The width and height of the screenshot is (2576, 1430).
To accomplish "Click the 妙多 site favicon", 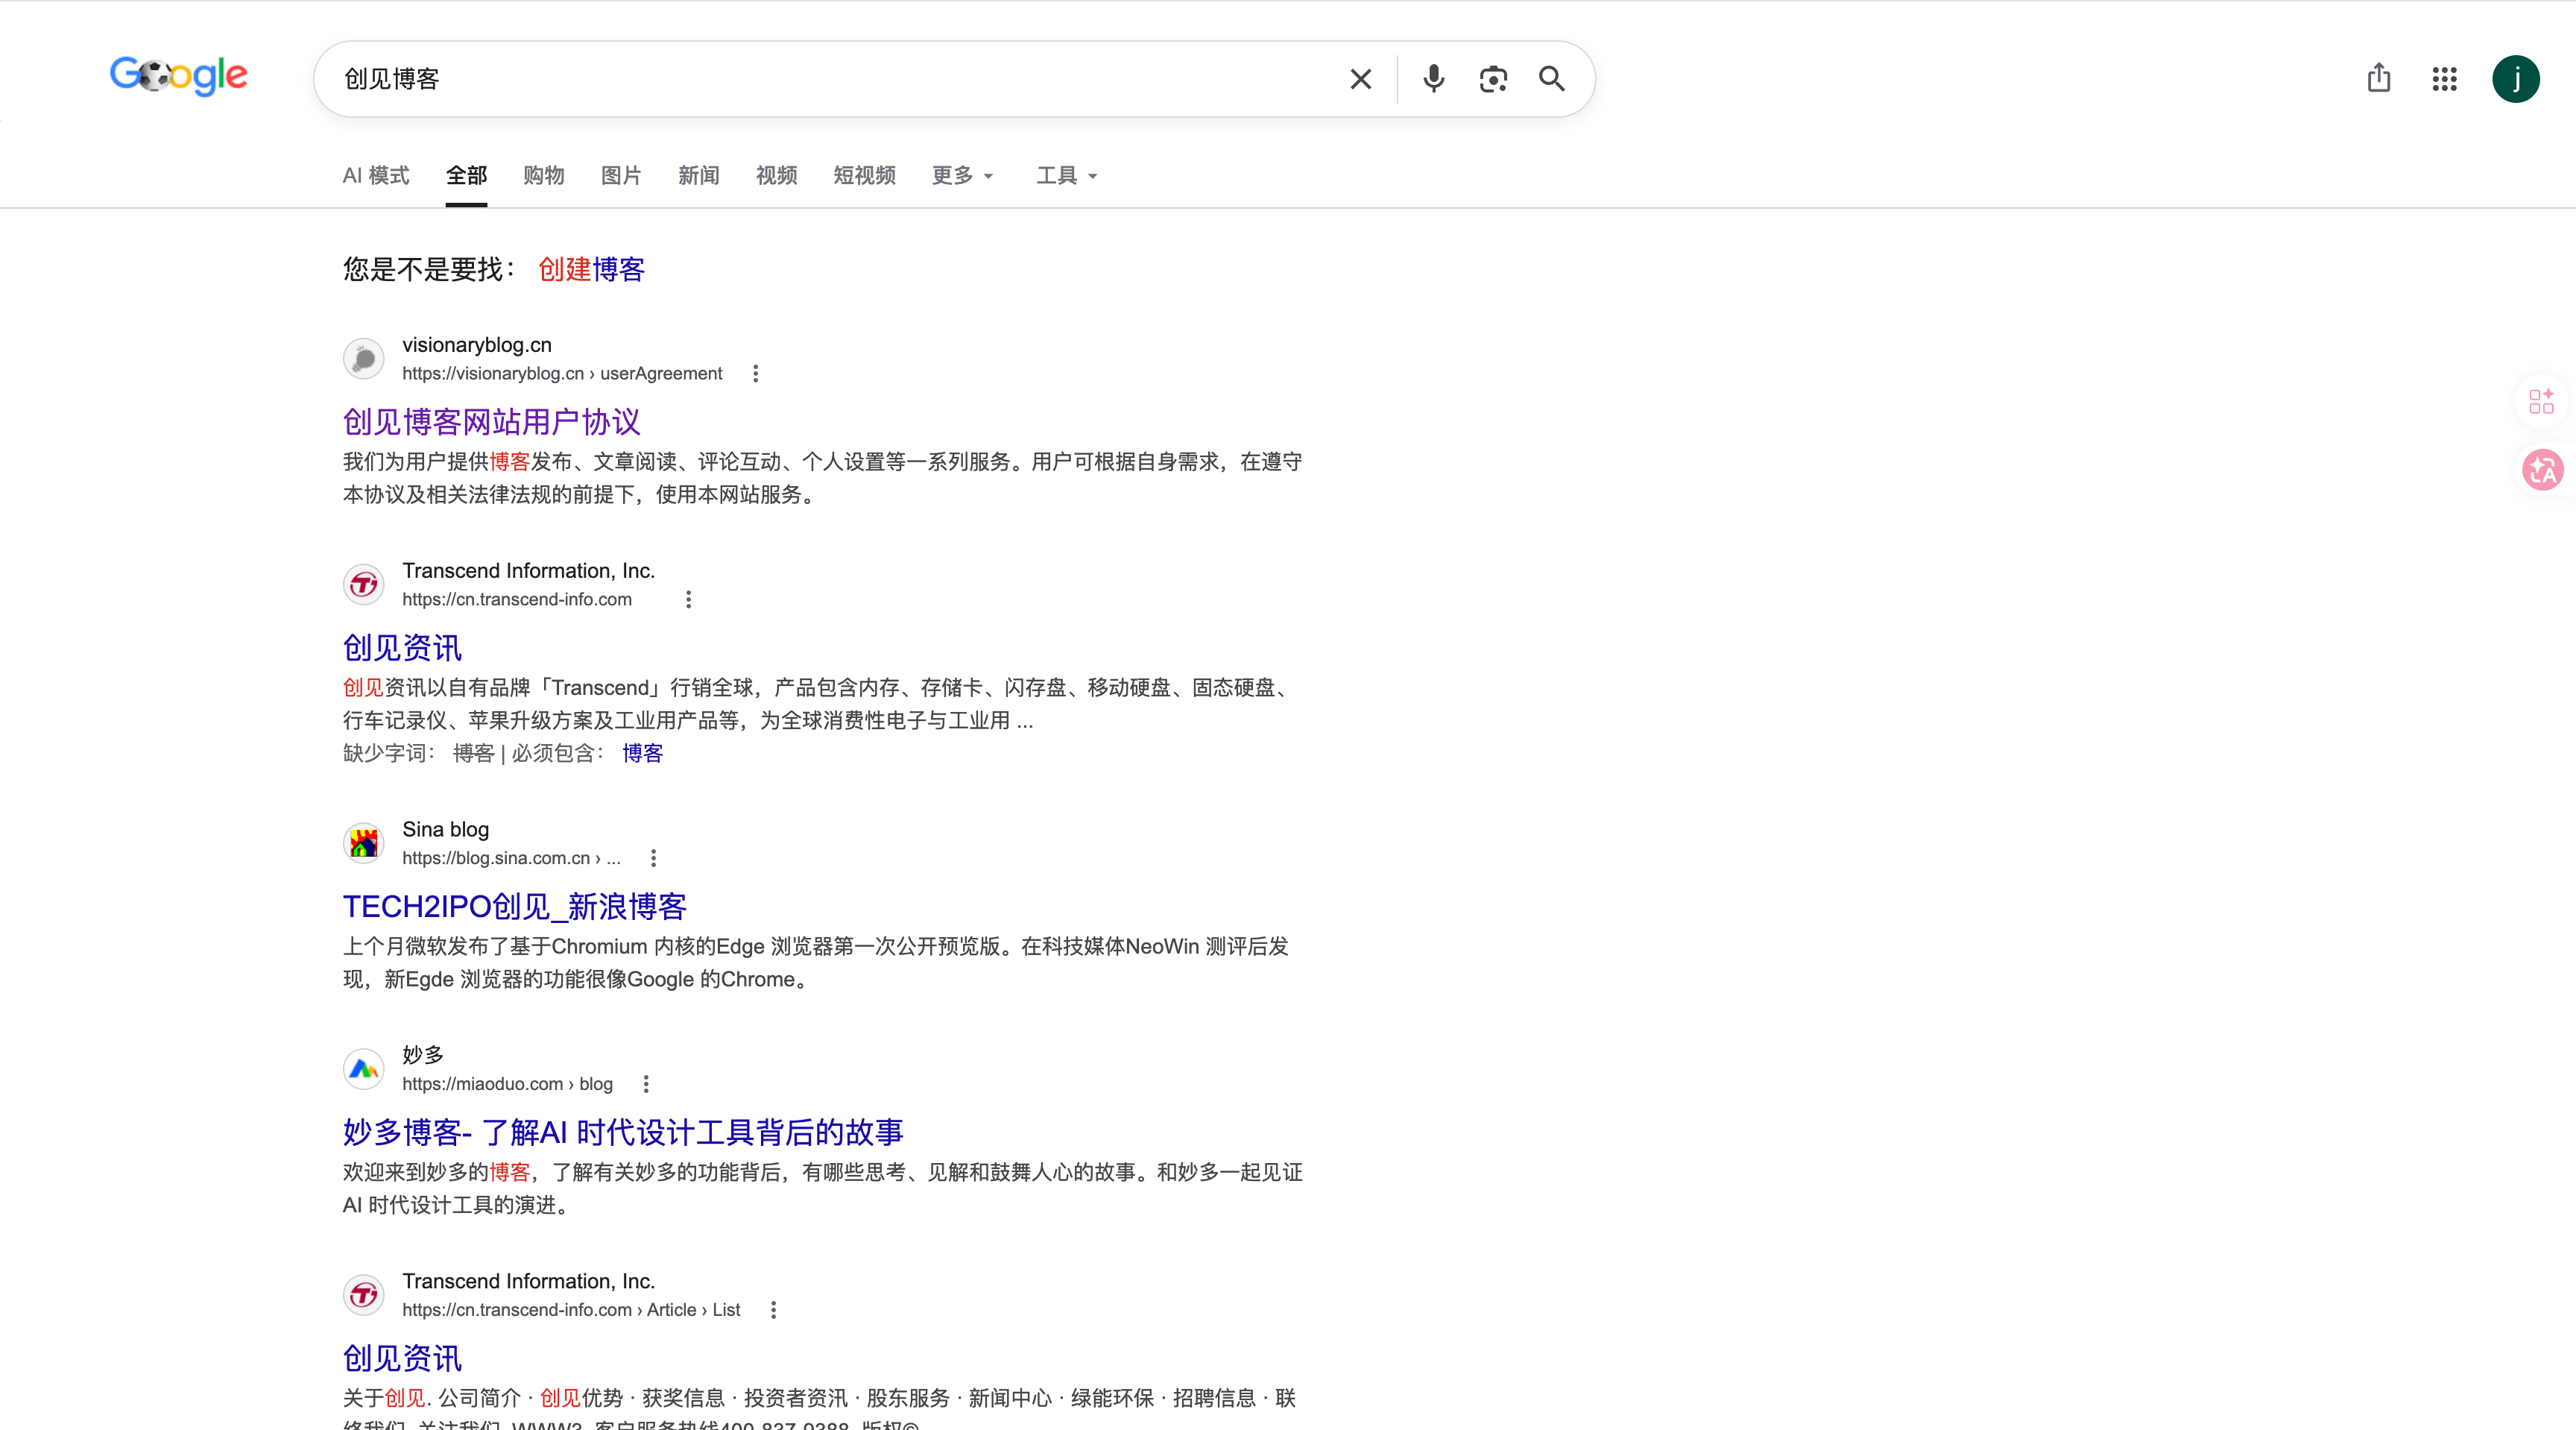I will pos(364,1069).
